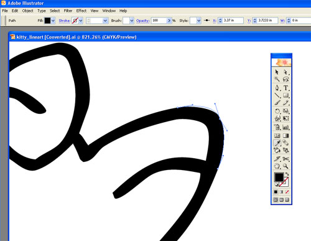Image resolution: width=311 pixels, height=241 pixels.
Task: Select the Warp tool
Action: pyautogui.click(x=277, y=118)
